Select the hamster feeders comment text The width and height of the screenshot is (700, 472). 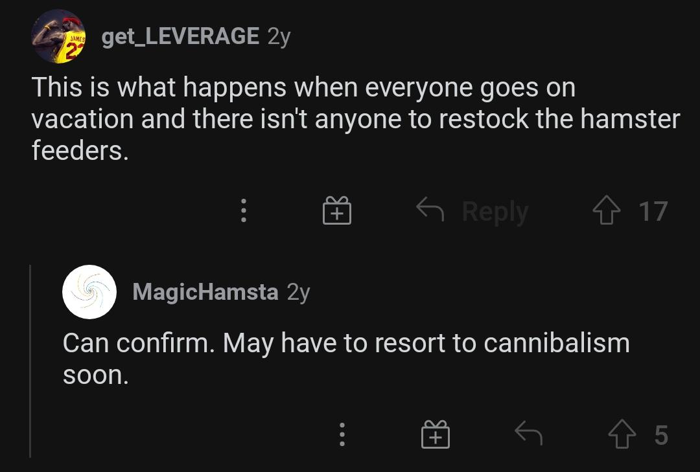355,119
